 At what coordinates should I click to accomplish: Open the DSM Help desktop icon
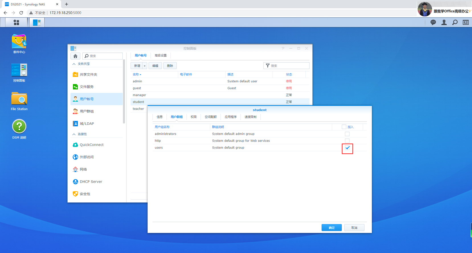19,129
